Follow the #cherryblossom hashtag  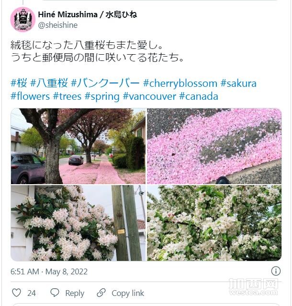point(180,83)
